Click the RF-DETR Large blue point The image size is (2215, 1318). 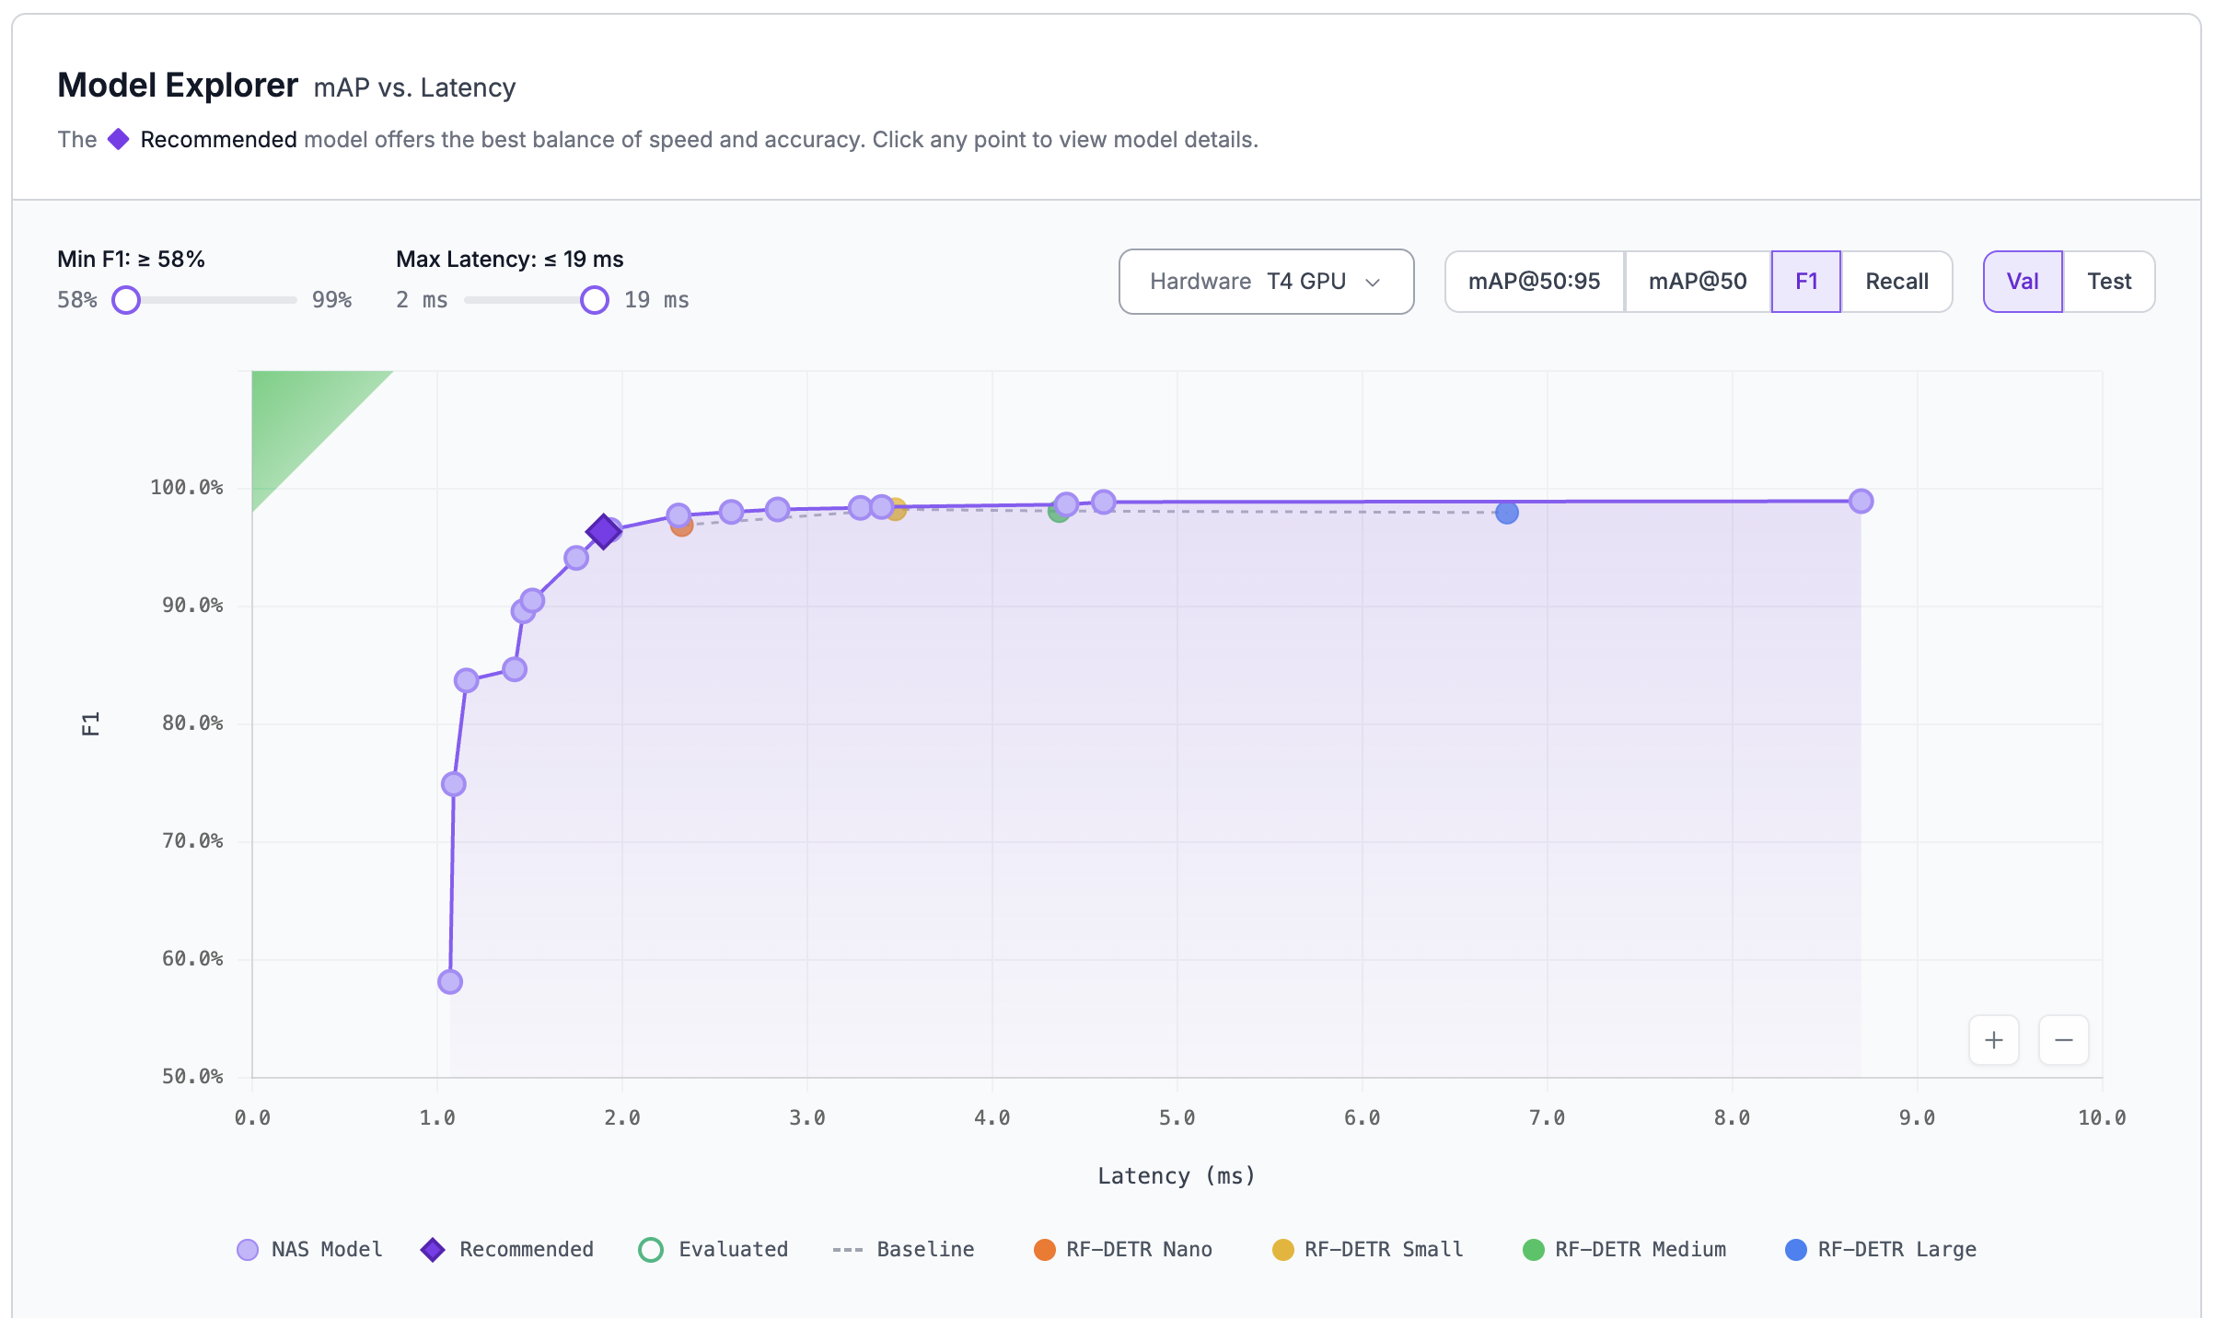[x=1506, y=512]
